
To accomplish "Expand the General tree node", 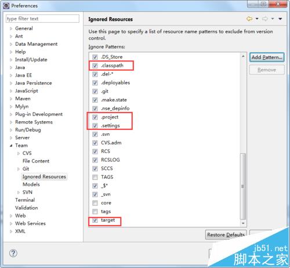I will coord(11,28).
